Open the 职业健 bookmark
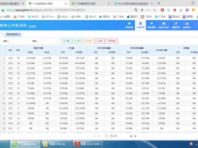The height and width of the screenshot is (148, 198). 174,17
